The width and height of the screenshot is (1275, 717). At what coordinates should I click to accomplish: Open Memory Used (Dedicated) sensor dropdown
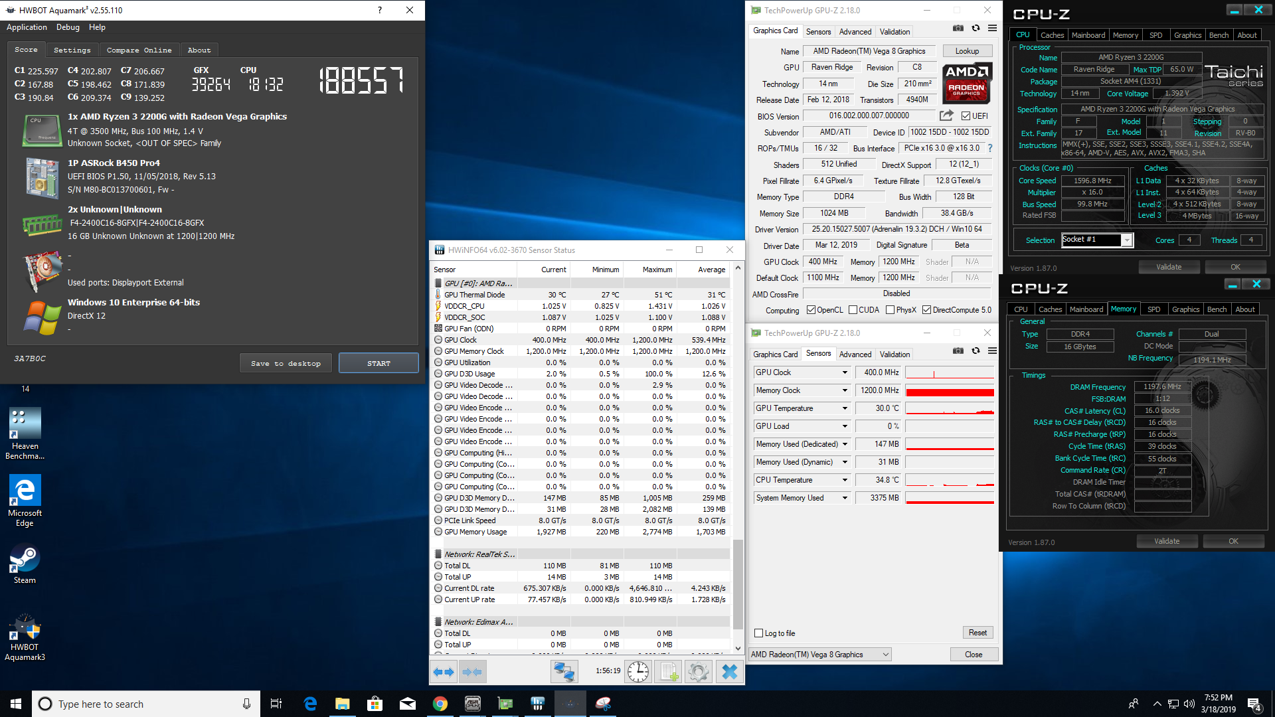tap(845, 444)
